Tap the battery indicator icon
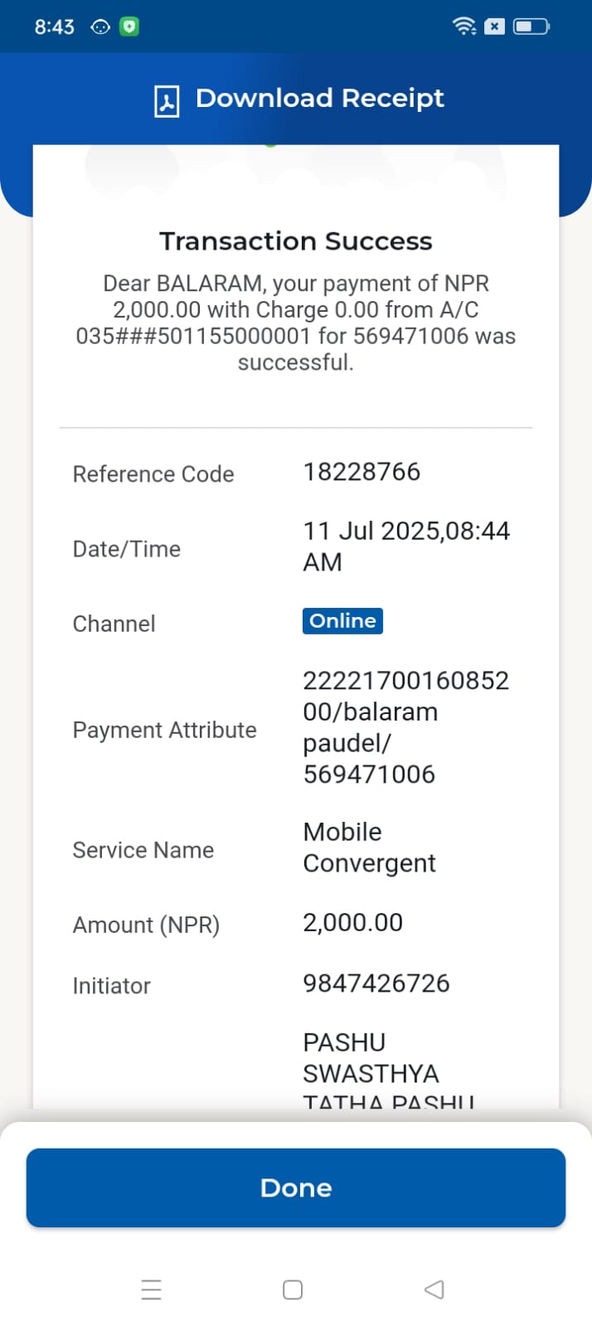Viewport: 592px width, 1326px height. point(531,27)
